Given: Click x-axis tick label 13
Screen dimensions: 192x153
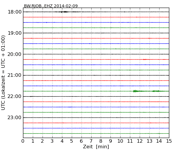Looking at the screenshot, I should click(149, 141).
